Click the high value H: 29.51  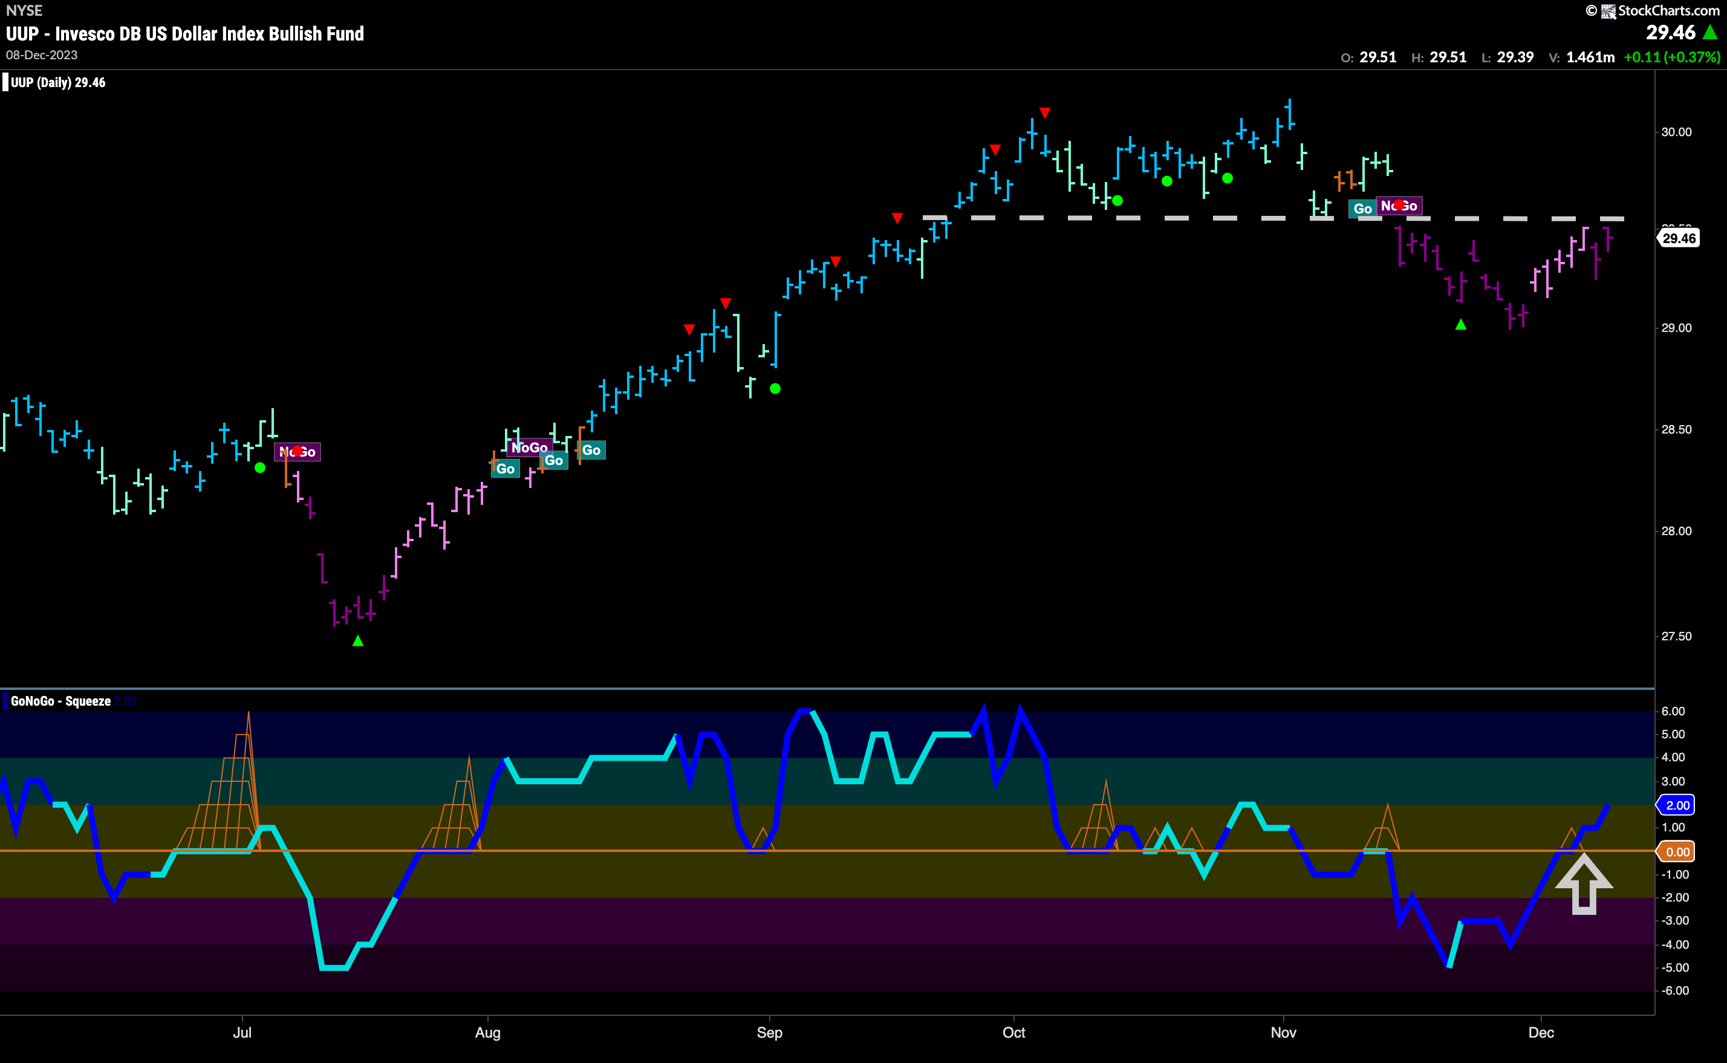tap(1439, 57)
